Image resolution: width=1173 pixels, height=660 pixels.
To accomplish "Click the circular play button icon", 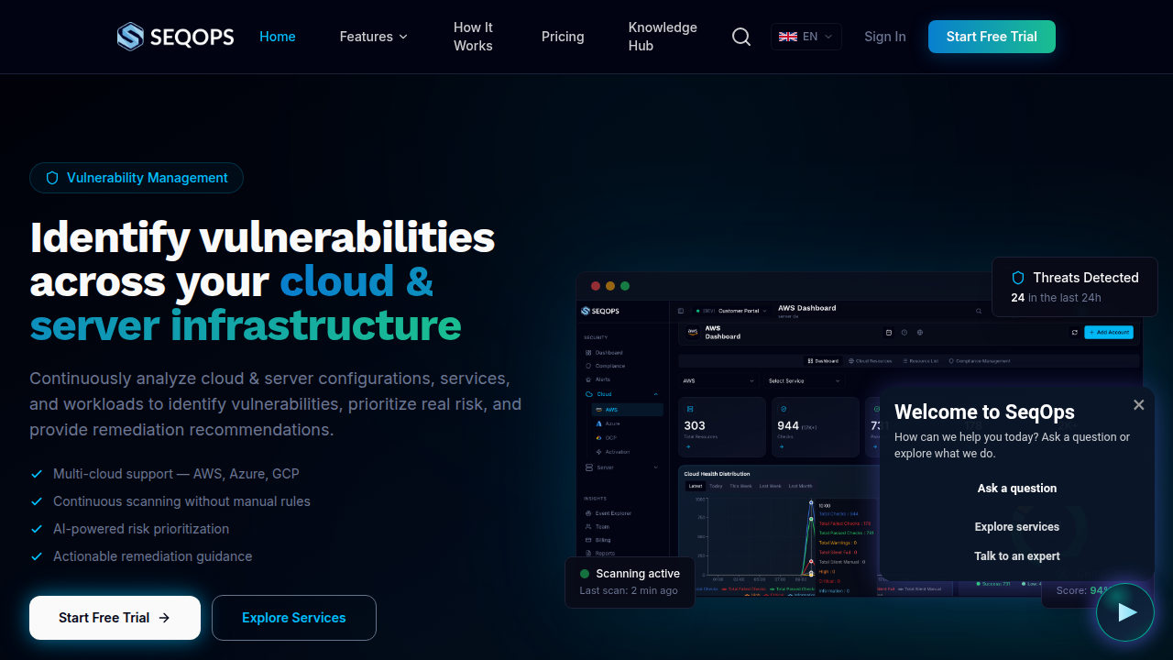I will click(x=1125, y=612).
